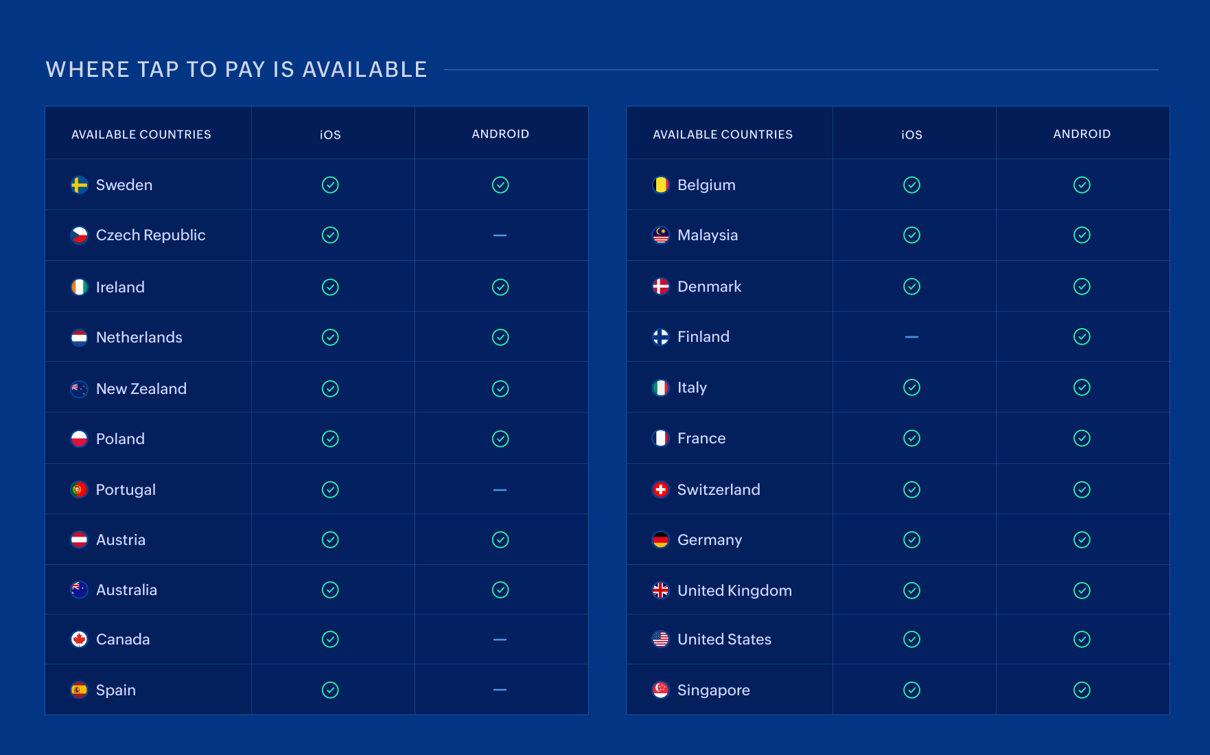Click the United Kingdom flag icon

(661, 590)
